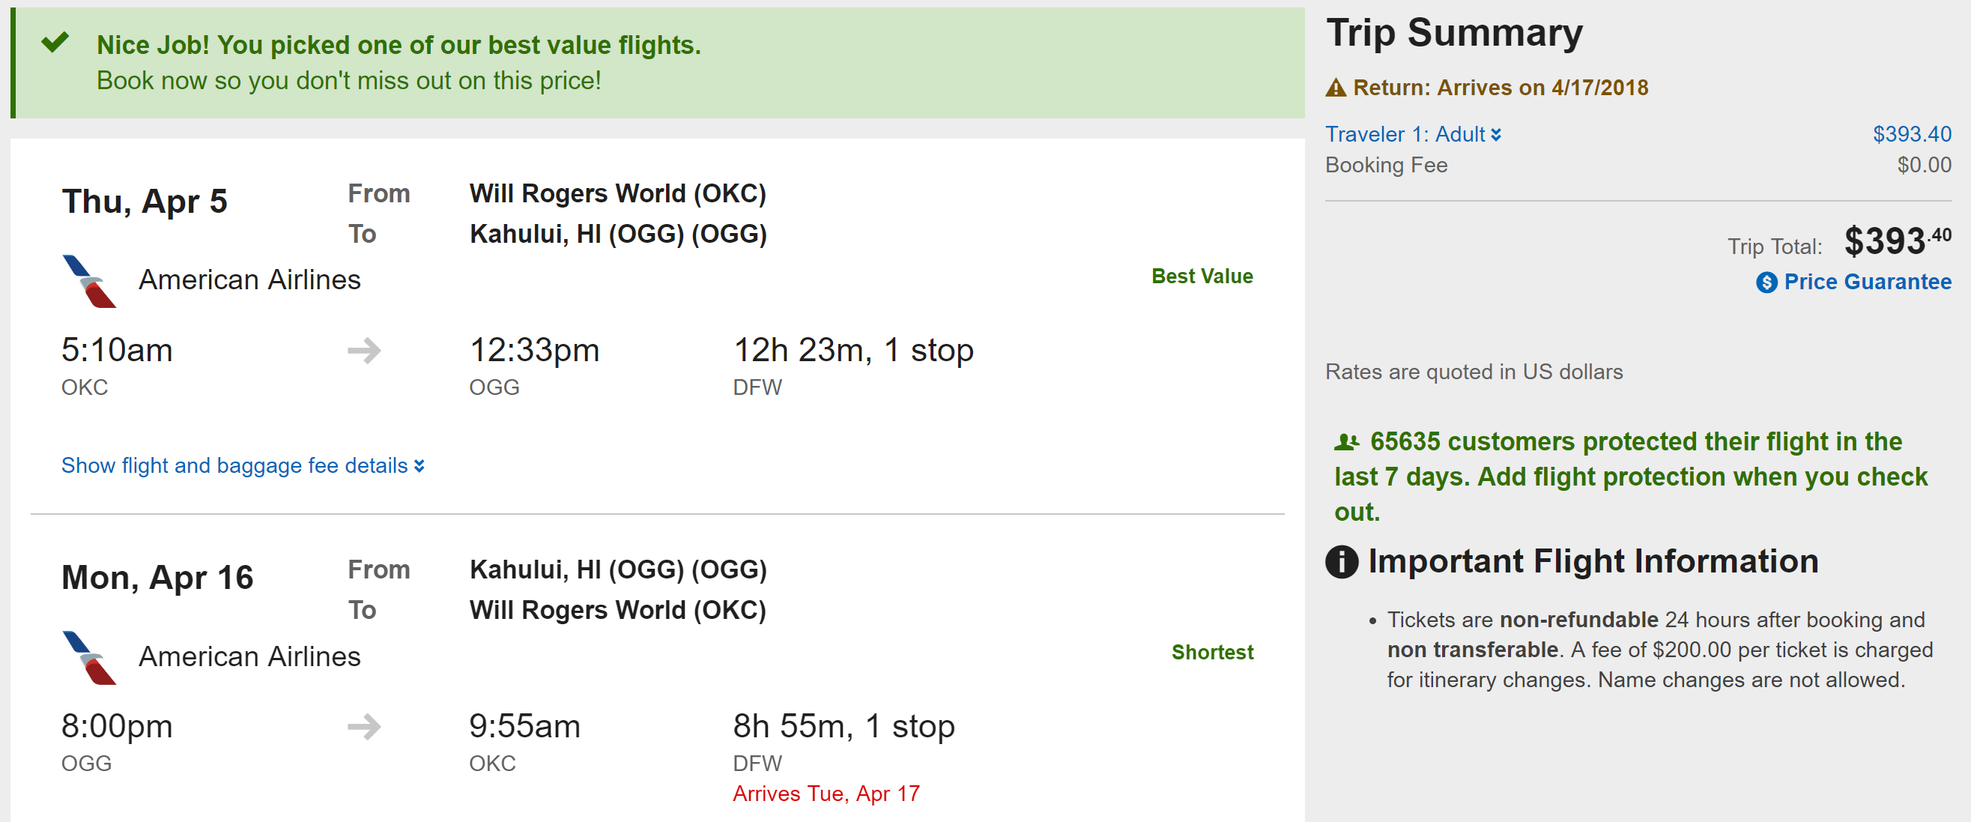Expand Traveler 1: Adult price breakdown
The height and width of the screenshot is (822, 1971).
click(1412, 135)
